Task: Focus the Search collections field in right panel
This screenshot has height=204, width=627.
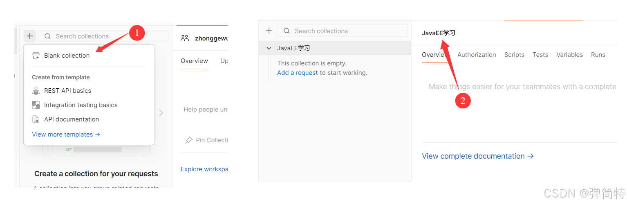Action: coord(347,31)
